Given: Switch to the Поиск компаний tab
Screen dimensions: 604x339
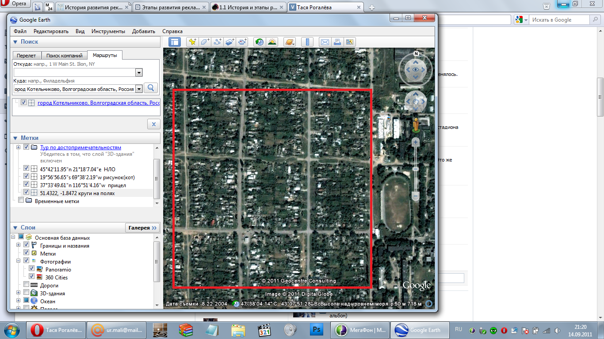Looking at the screenshot, I should tap(65, 56).
